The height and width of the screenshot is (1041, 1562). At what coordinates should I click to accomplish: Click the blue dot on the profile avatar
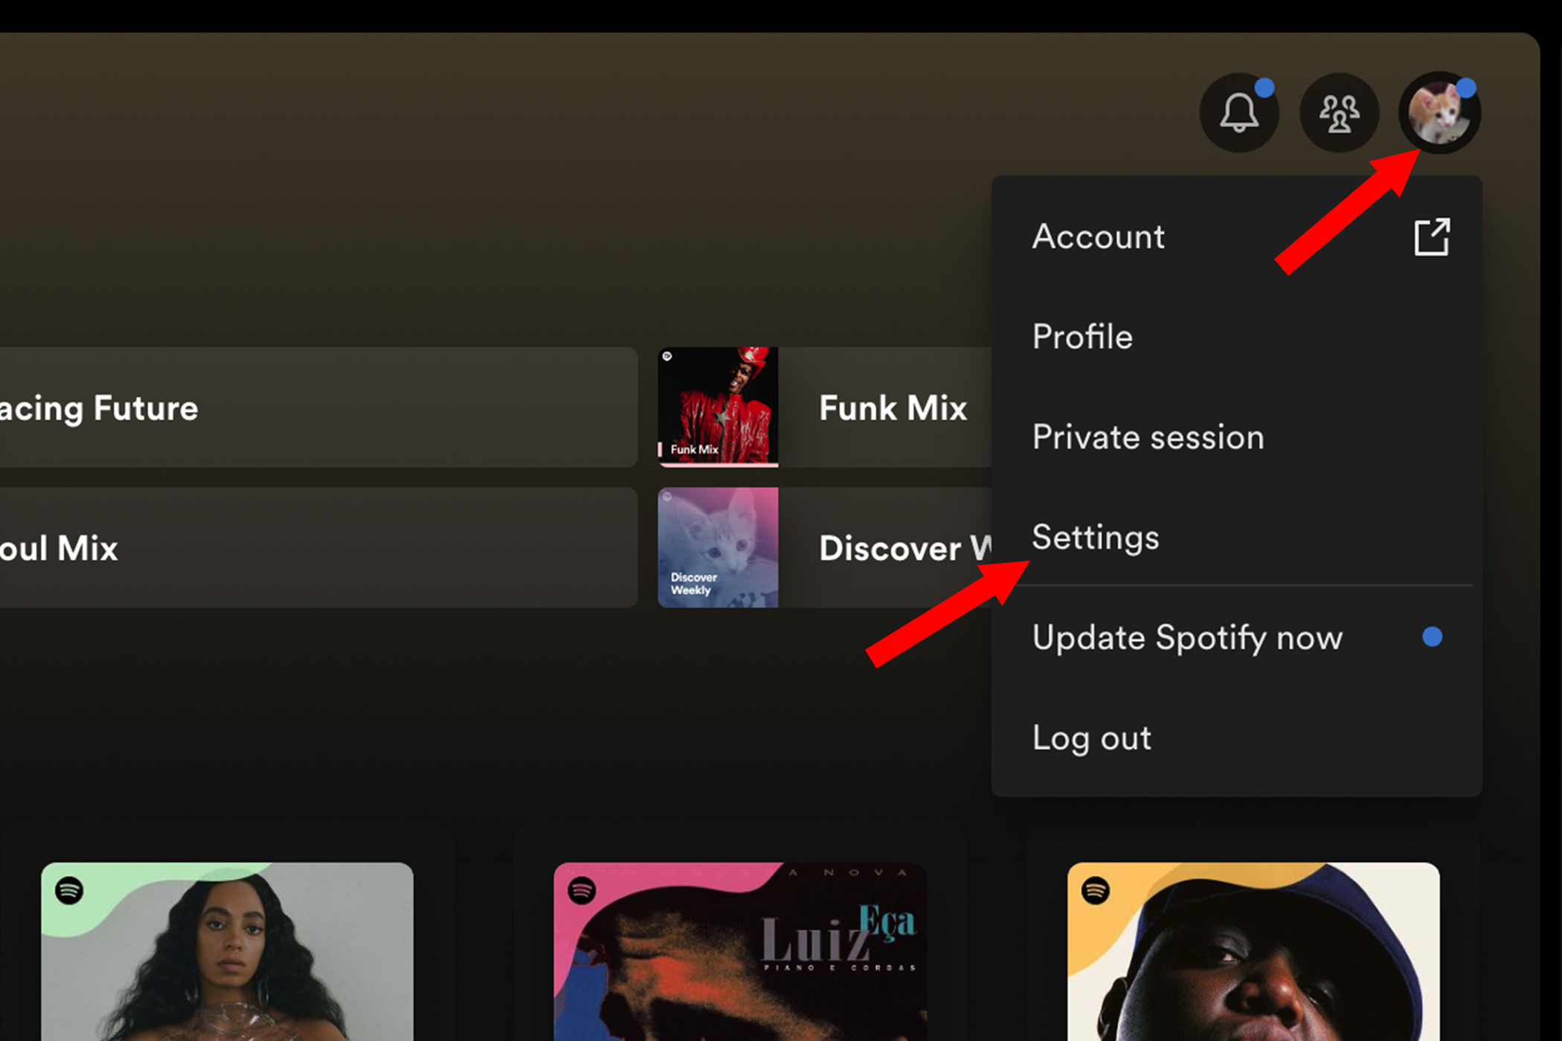tap(1465, 87)
